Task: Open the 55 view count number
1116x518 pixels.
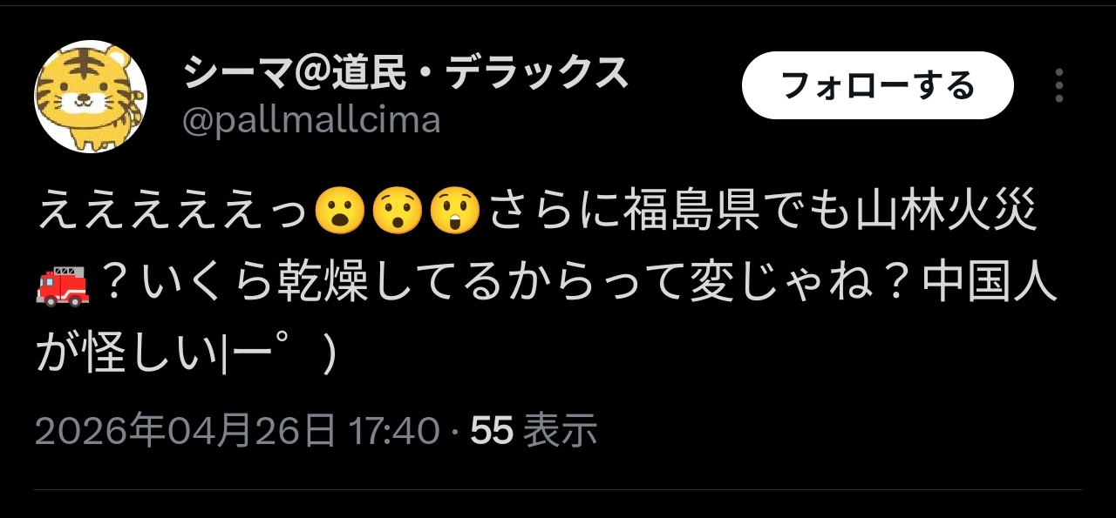Action: tap(492, 430)
